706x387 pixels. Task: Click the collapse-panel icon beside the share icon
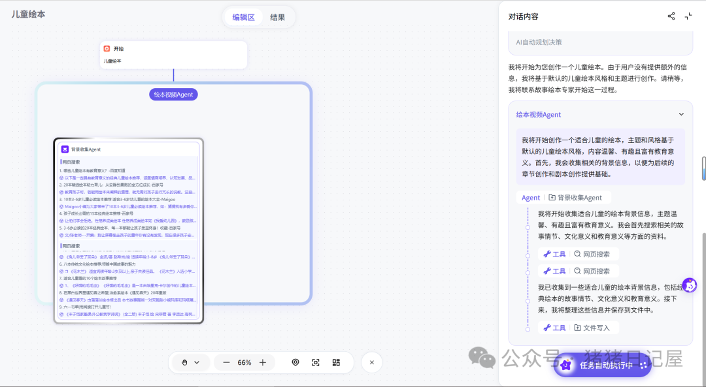tap(688, 16)
